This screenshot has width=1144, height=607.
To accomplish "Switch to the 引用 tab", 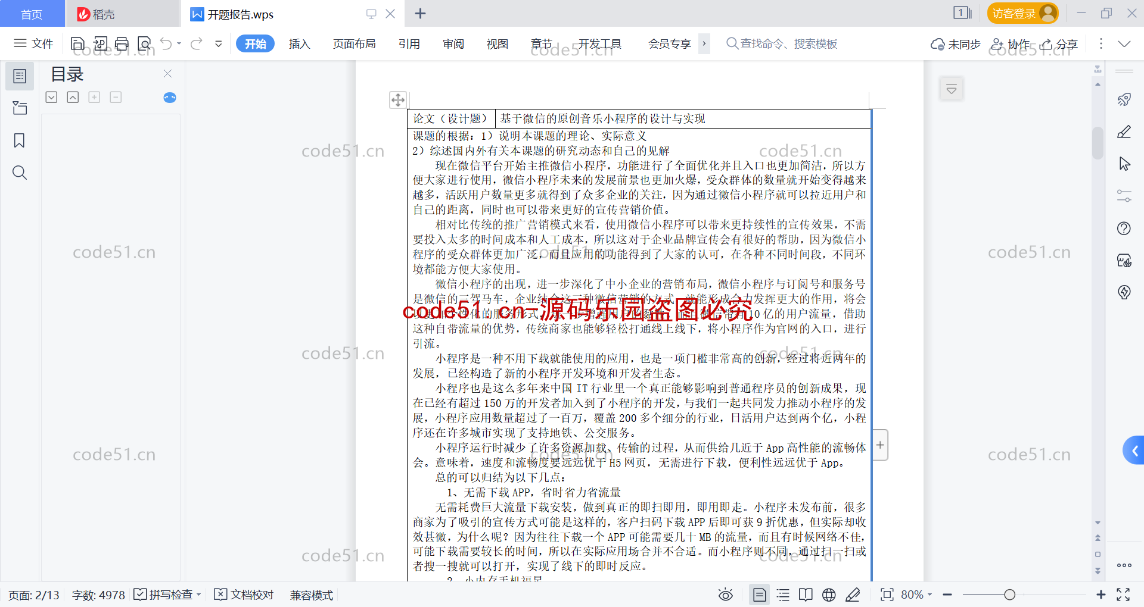I will click(x=409, y=43).
